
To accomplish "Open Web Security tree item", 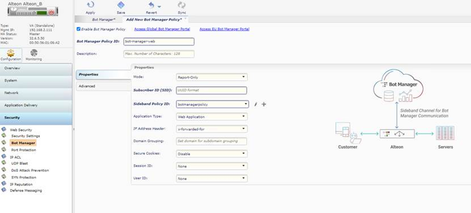I will (21, 130).
